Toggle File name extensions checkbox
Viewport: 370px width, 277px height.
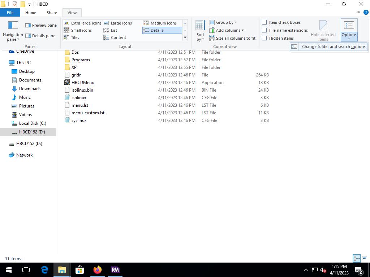point(264,30)
